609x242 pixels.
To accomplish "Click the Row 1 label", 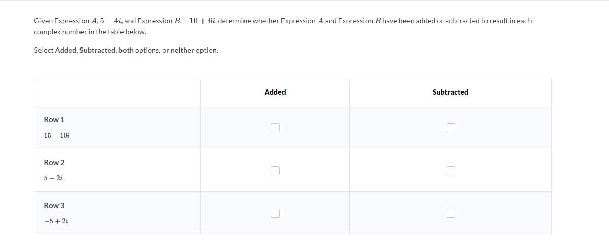I will (54, 120).
